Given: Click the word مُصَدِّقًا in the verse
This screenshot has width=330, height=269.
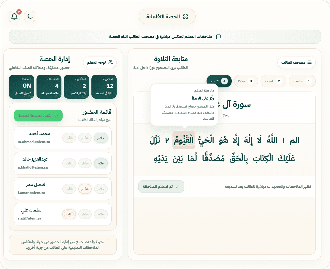Looking at the screenshot, I should (213, 158).
